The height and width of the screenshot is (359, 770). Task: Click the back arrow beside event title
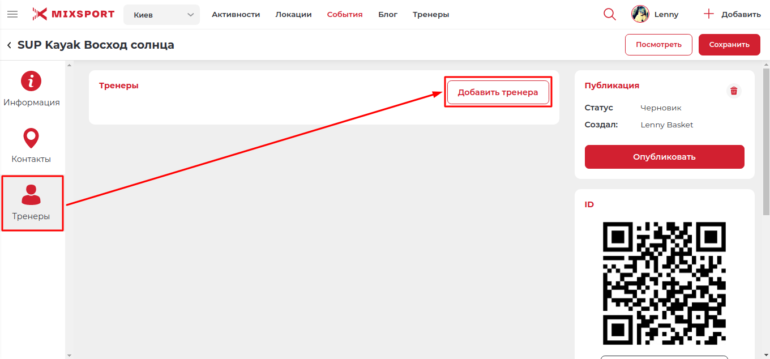tap(9, 45)
